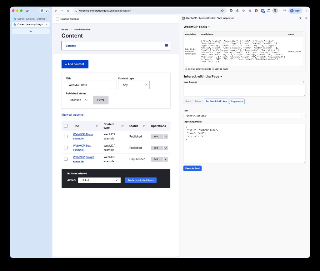The height and width of the screenshot is (271, 320).
Task: Check the WebMCP private example row checkbox
Action: coord(66,159)
